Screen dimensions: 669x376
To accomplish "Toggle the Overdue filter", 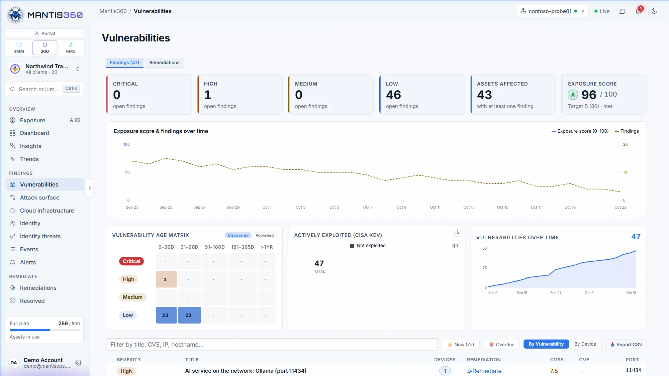I will (501, 344).
